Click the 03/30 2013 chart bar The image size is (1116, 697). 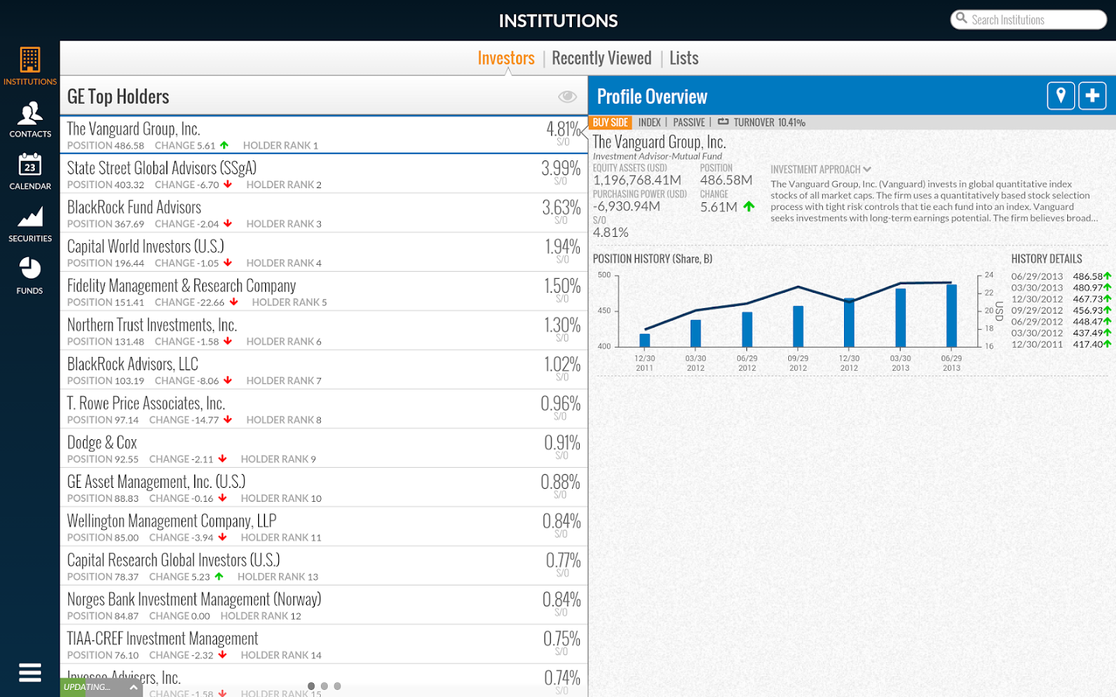901,318
